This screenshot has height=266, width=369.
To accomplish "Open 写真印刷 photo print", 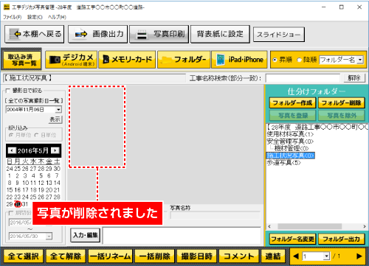I will pyautogui.click(x=159, y=34).
